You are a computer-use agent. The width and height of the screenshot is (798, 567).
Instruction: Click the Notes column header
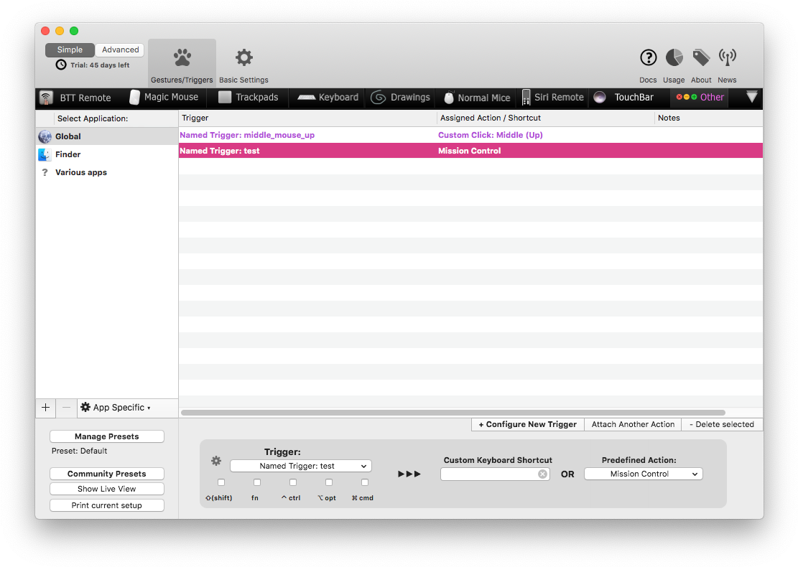(708, 118)
